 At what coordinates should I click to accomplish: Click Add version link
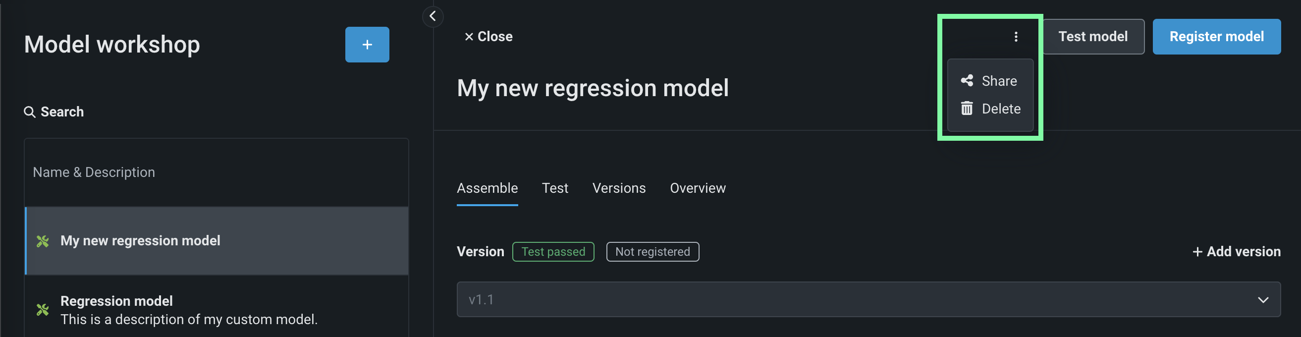click(1236, 251)
